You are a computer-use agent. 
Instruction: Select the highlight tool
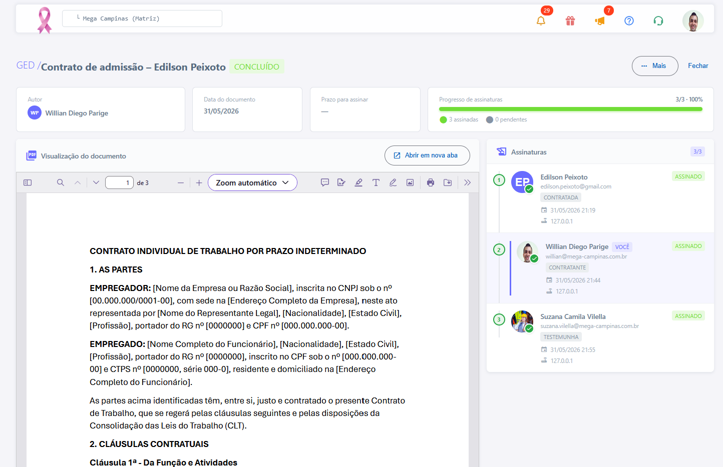[358, 182]
